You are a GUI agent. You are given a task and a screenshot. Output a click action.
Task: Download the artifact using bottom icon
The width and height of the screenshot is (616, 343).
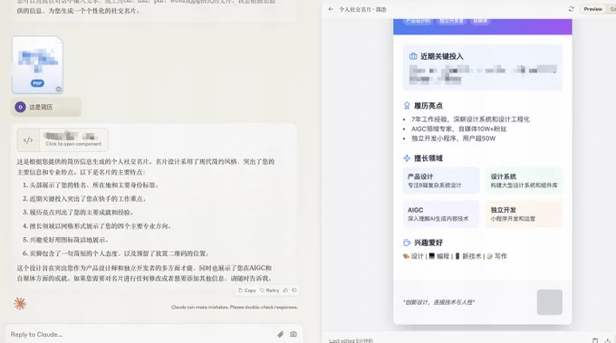[x=608, y=340]
